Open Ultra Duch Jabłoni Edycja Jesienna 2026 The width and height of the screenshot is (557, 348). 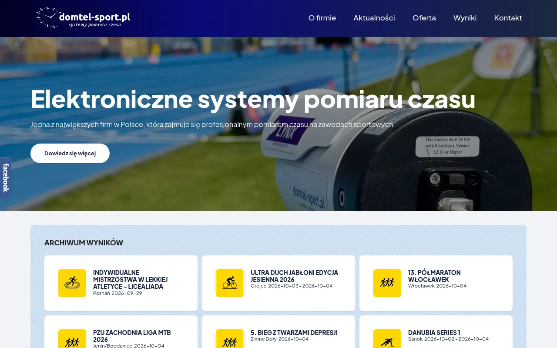[294, 276]
